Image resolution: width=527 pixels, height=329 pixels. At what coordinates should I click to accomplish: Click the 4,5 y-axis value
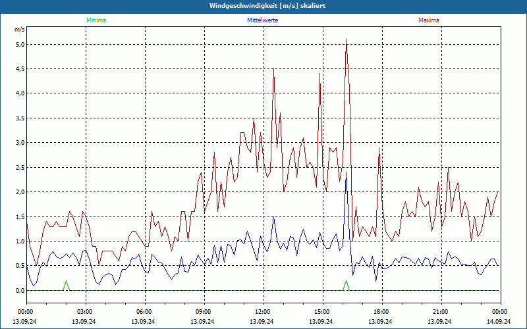click(20, 69)
